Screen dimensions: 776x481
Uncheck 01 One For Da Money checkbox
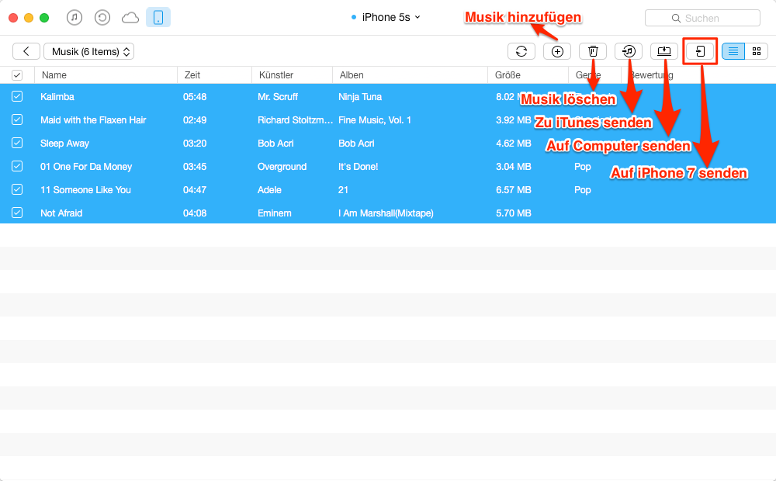point(17,166)
